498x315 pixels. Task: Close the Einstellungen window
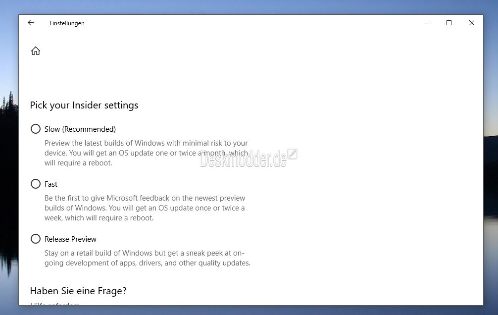point(472,23)
